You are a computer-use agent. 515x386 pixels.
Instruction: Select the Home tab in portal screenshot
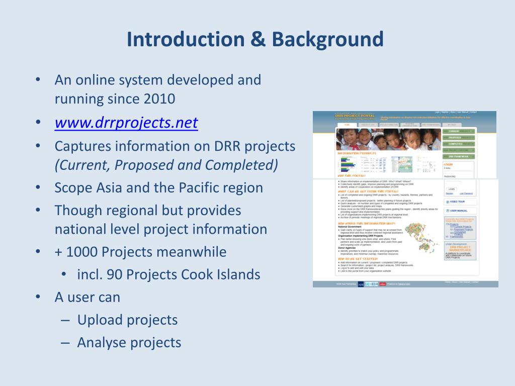click(347, 125)
